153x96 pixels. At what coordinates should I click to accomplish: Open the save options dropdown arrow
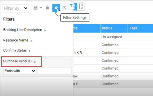41,8
